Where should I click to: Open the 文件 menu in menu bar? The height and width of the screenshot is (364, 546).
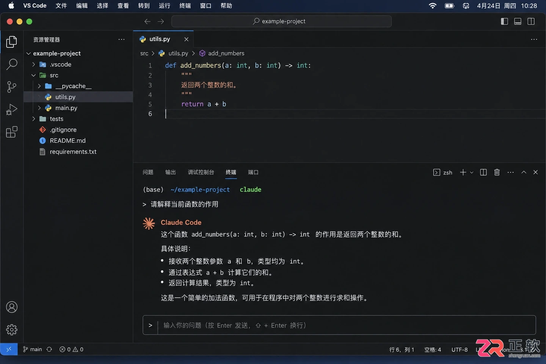(x=61, y=6)
